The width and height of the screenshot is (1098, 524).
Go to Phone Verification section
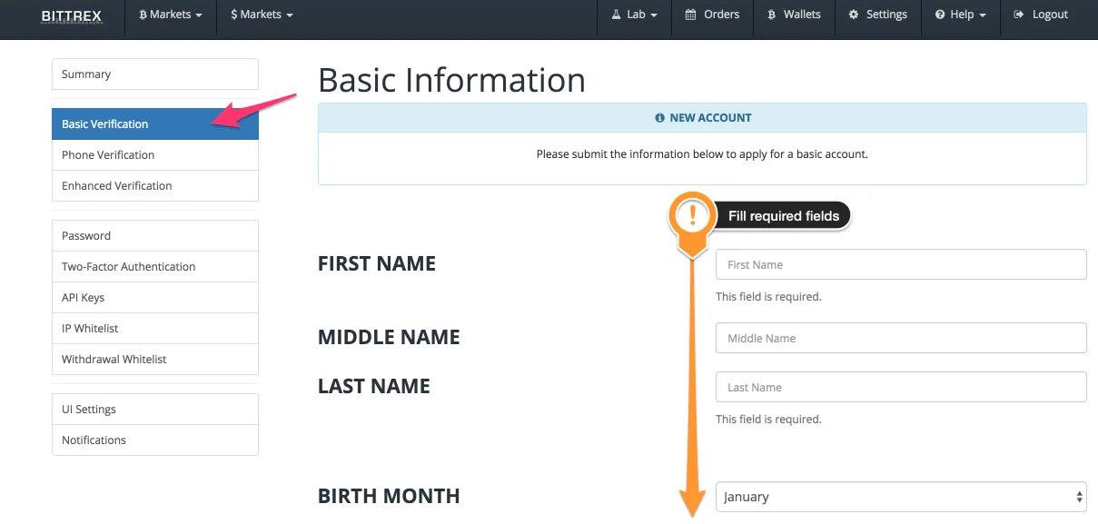tap(155, 155)
